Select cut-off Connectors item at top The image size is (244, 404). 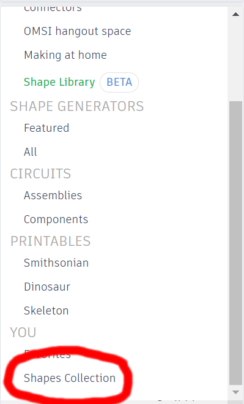53,9
